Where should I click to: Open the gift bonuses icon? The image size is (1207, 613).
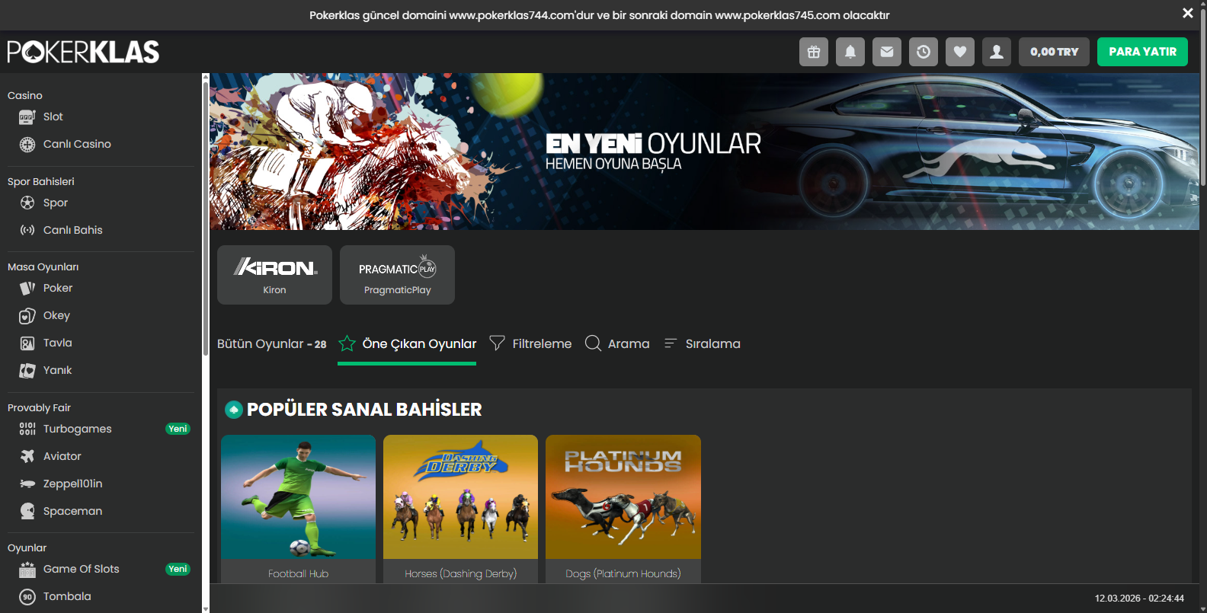pyautogui.click(x=814, y=52)
